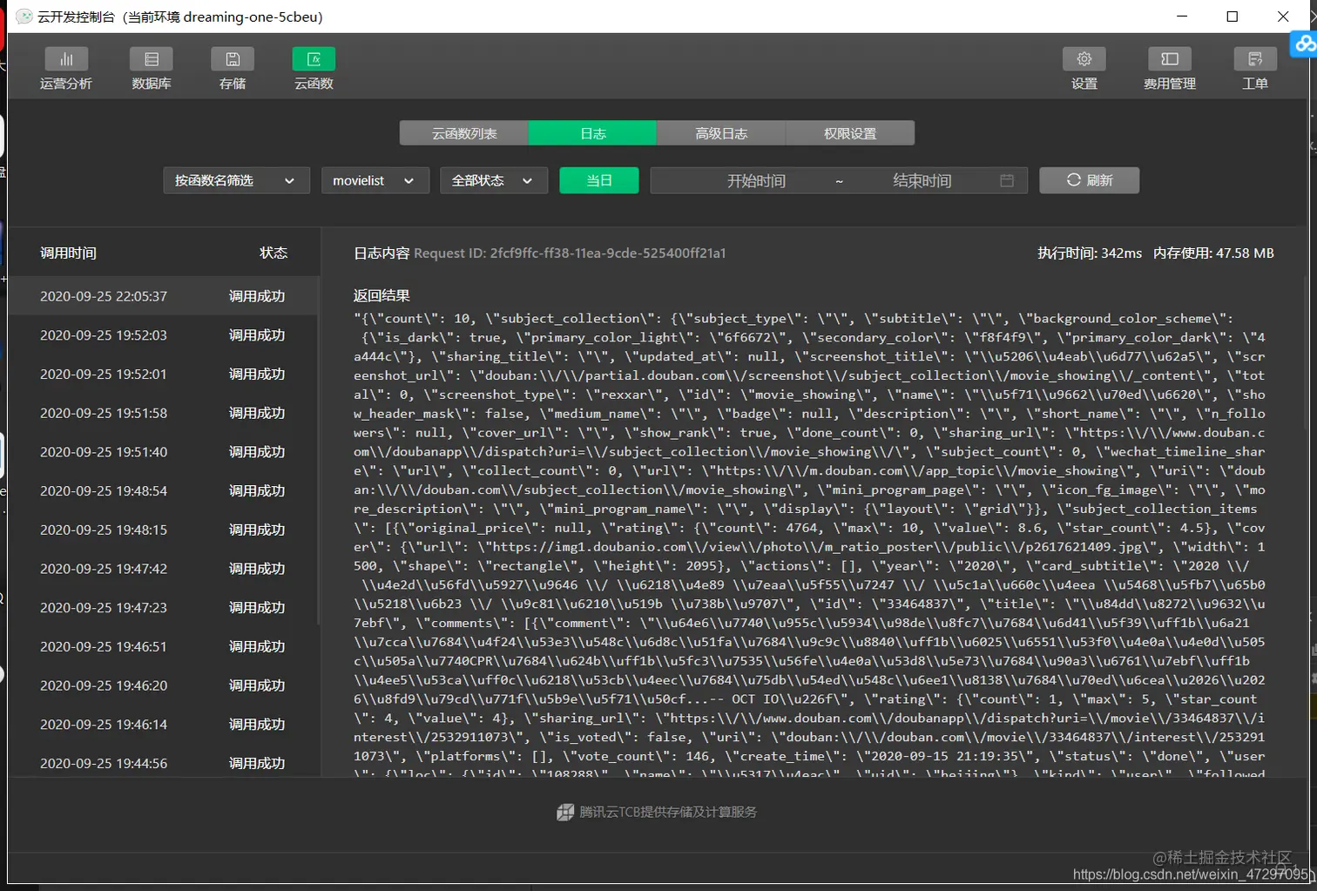The height and width of the screenshot is (891, 1317).
Task: Click 结束时间 end time field
Action: point(922,180)
